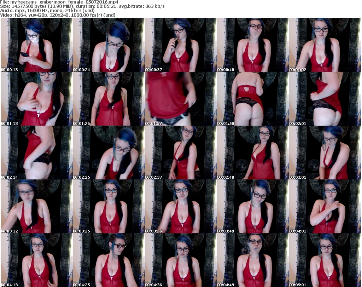
Task: Pick the preview at 00:03:49
Action: tap(252, 206)
